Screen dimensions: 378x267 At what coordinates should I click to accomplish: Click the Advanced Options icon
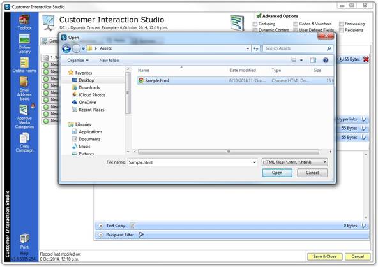tap(259, 16)
